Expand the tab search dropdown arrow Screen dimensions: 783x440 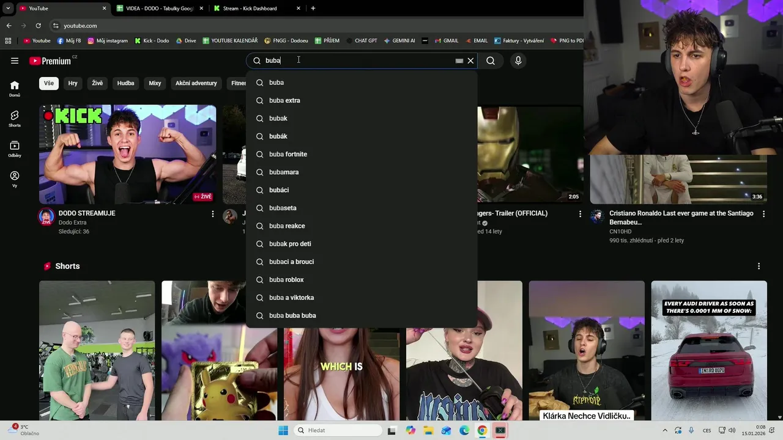point(8,9)
